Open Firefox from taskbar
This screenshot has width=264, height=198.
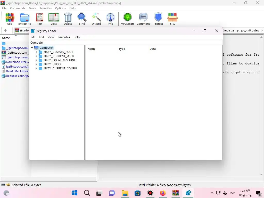tap(163, 193)
